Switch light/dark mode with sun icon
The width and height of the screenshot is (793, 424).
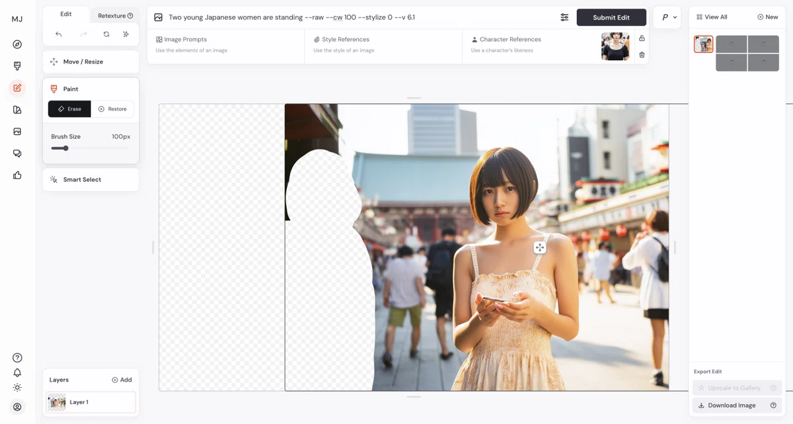(17, 388)
